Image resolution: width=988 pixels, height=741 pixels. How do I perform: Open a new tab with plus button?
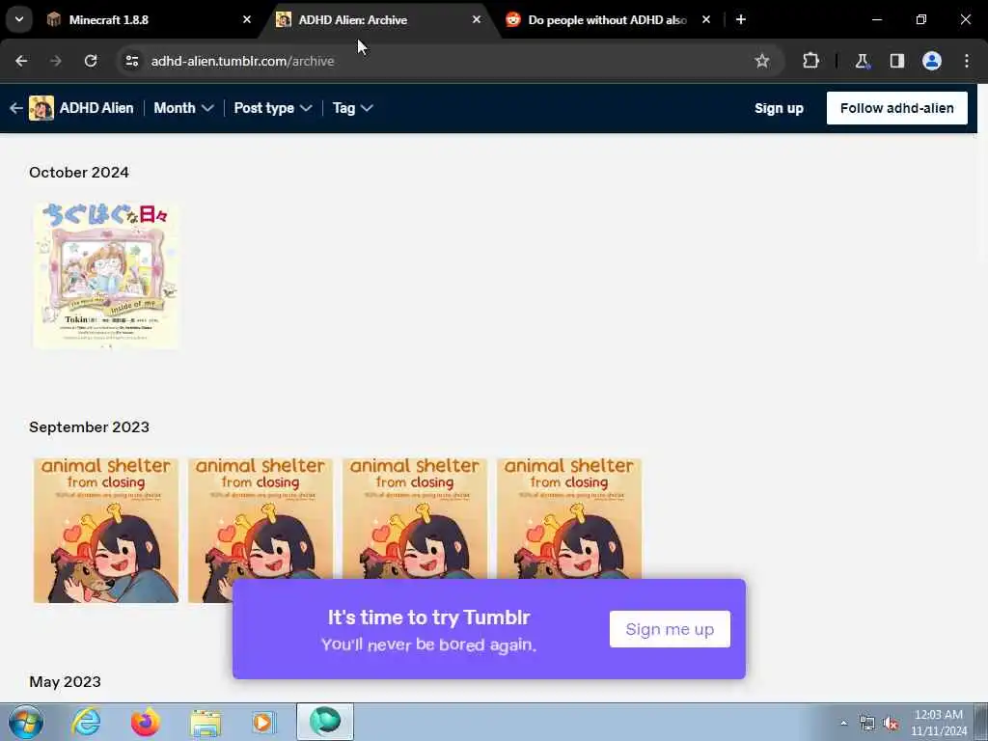pos(740,19)
